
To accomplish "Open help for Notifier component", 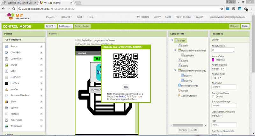I will (x=41, y=89).
